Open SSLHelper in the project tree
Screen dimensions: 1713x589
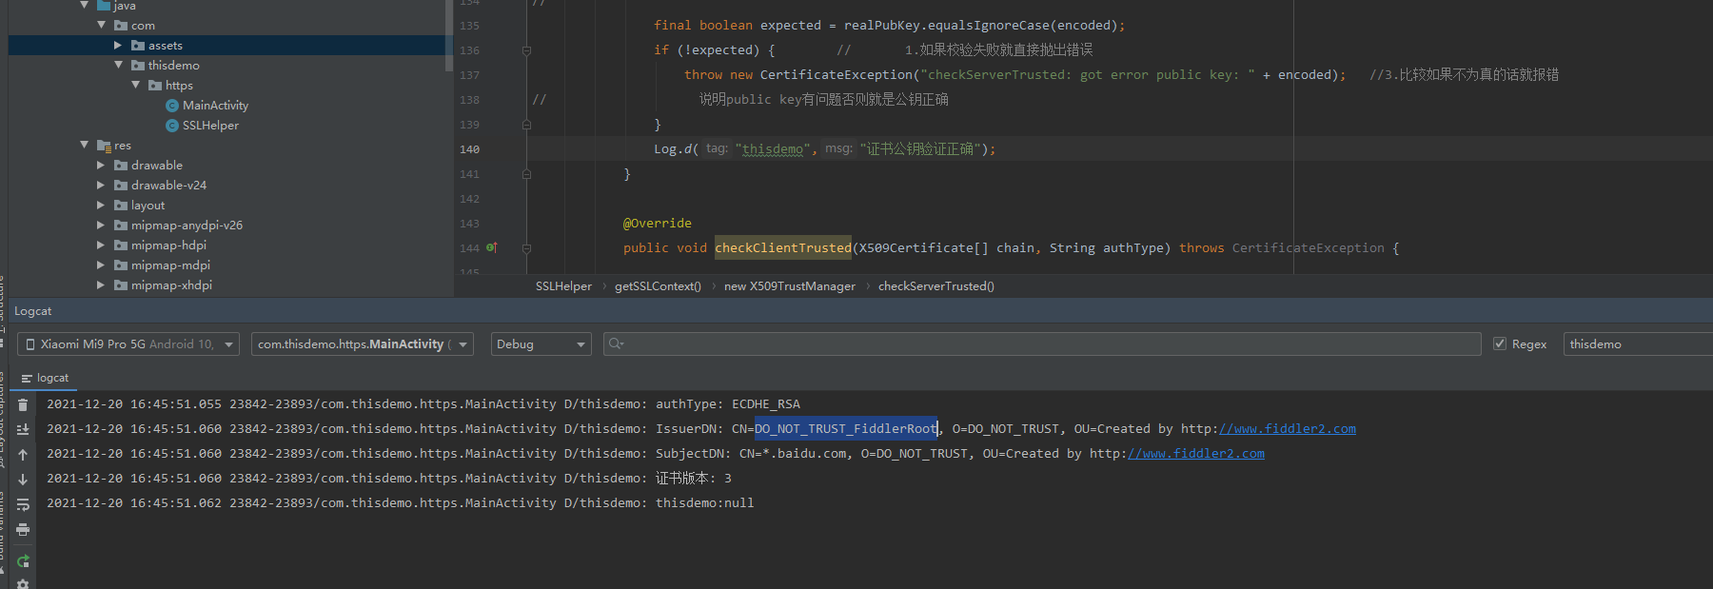[x=210, y=126]
